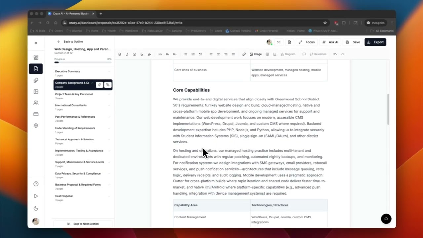Expand the left sidebar with double-chevron icon
Image resolution: width=423 pixels, height=238 pixels.
pos(36,43)
